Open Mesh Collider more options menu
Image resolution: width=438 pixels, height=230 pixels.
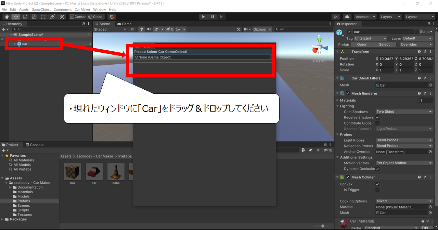coord(430,177)
